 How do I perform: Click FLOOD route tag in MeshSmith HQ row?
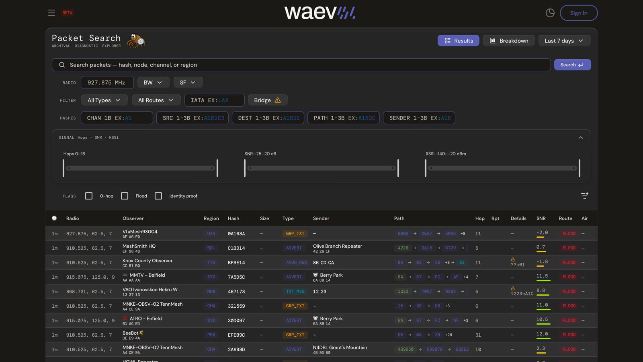tap(569, 248)
